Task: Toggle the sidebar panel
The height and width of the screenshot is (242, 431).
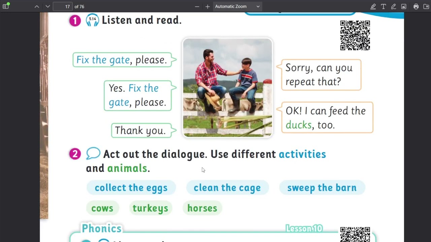Action: 5,6
